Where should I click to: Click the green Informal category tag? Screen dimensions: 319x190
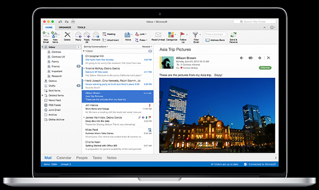tap(265, 68)
